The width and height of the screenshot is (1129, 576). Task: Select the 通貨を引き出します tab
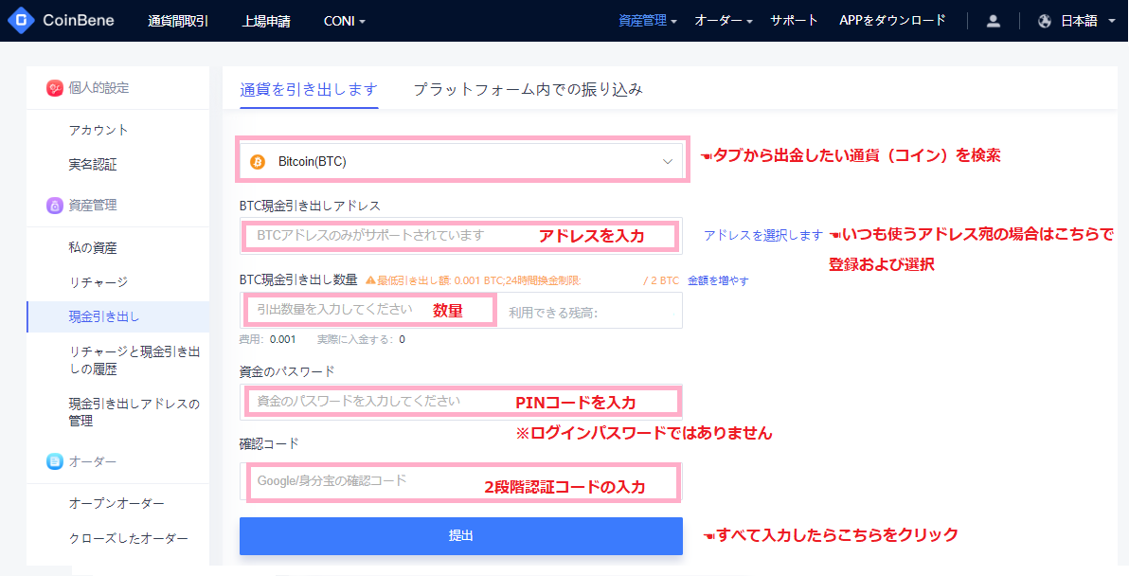point(309,90)
